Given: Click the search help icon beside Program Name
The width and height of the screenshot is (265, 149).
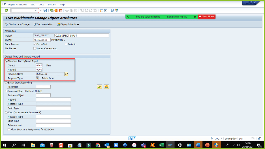Looking at the screenshot, I should click(67, 74).
